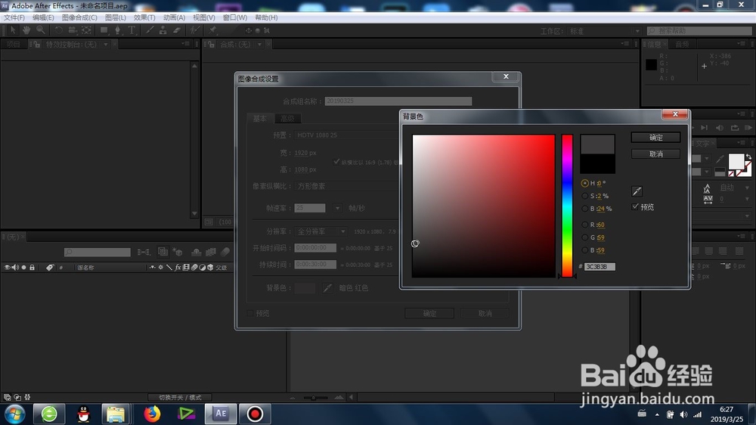
Task: Click the Draft 3D icon in timeline
Action: click(x=178, y=252)
